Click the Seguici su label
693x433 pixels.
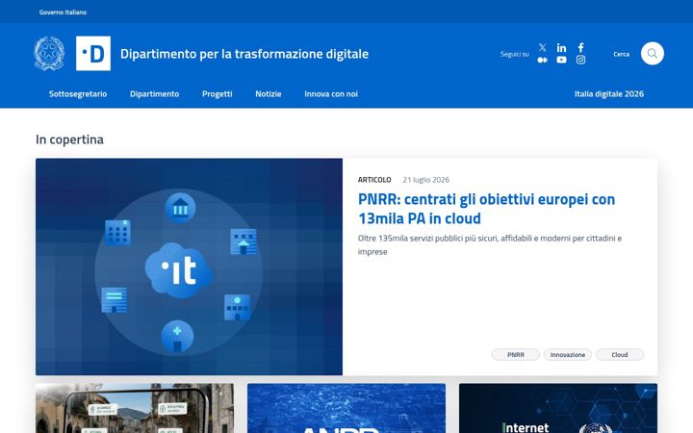pos(514,54)
